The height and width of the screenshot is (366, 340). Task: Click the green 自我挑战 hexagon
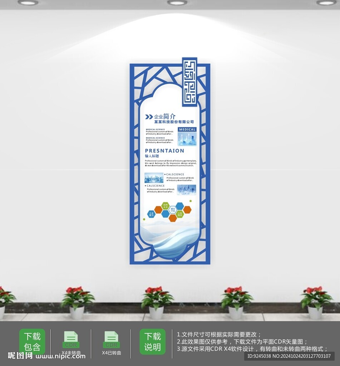(x=179, y=214)
